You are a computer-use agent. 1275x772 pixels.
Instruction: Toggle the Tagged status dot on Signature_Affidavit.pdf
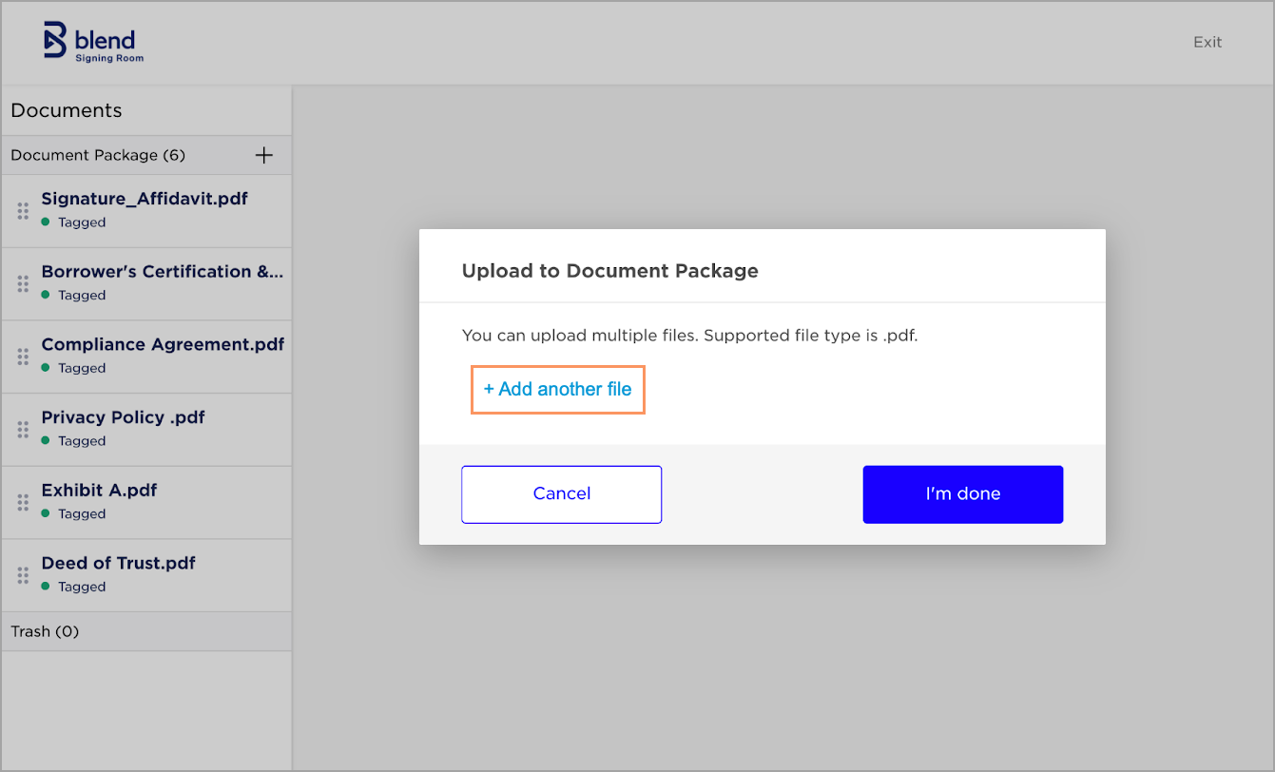[47, 222]
